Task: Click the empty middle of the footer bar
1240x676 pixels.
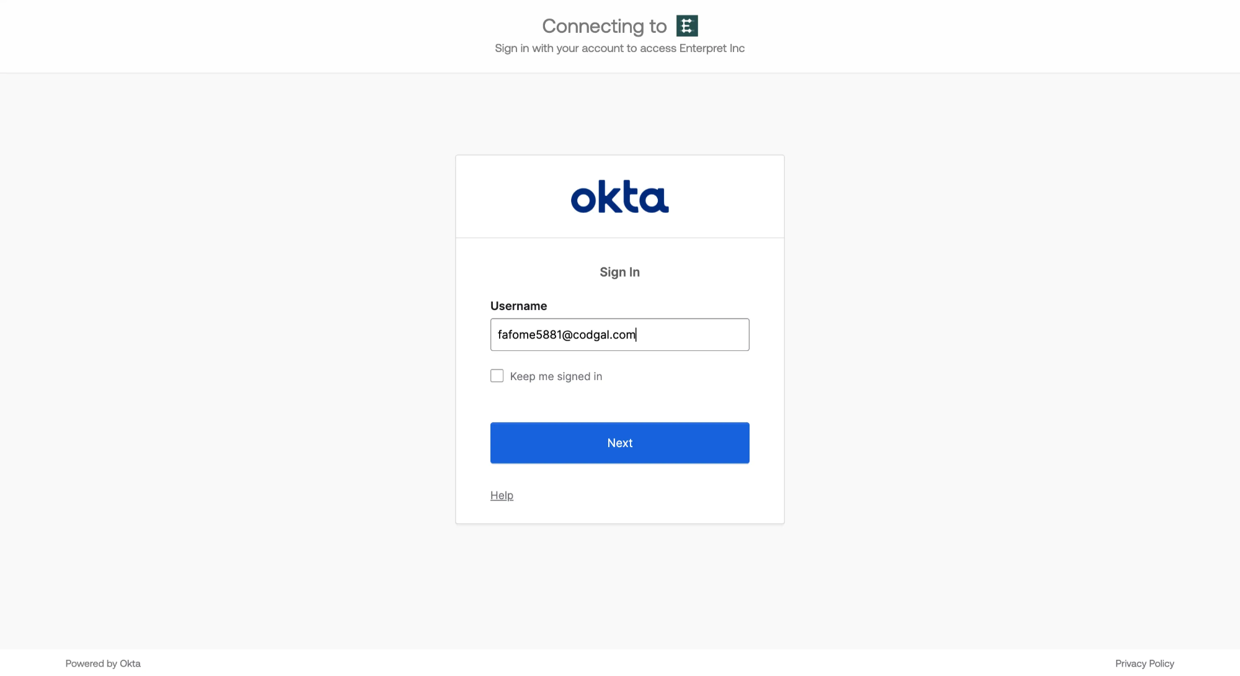Action: point(620,663)
